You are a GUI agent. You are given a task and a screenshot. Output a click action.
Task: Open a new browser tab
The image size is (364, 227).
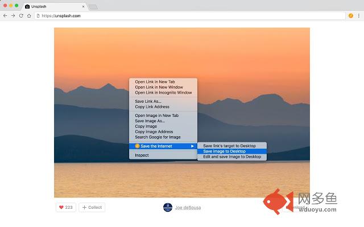click(93, 6)
